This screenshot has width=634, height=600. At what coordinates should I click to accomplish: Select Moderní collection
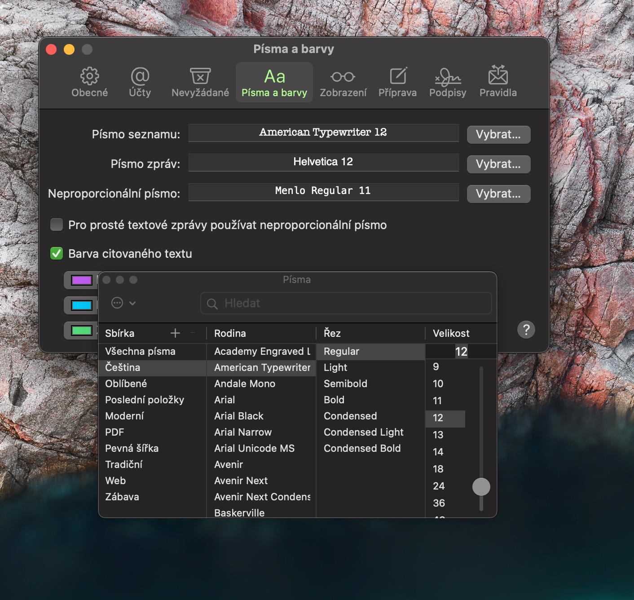tap(153, 416)
